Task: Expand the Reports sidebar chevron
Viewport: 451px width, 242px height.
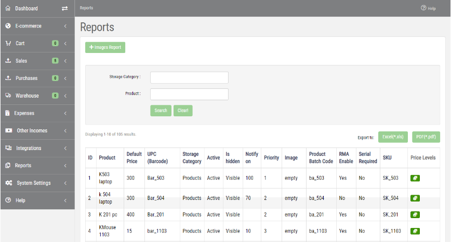Action: tap(65, 166)
